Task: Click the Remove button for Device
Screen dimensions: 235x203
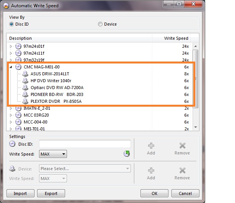Action: [182, 174]
